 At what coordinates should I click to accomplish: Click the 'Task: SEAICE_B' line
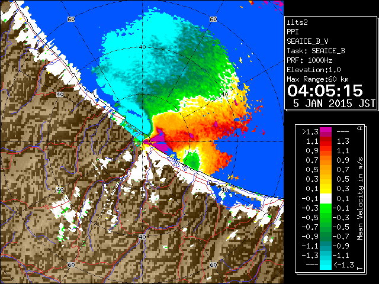point(316,51)
